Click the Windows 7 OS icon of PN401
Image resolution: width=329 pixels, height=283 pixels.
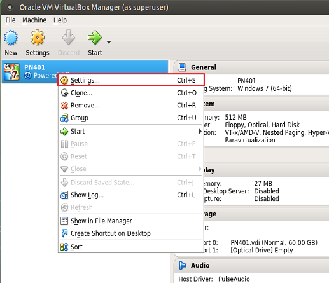click(x=12, y=72)
